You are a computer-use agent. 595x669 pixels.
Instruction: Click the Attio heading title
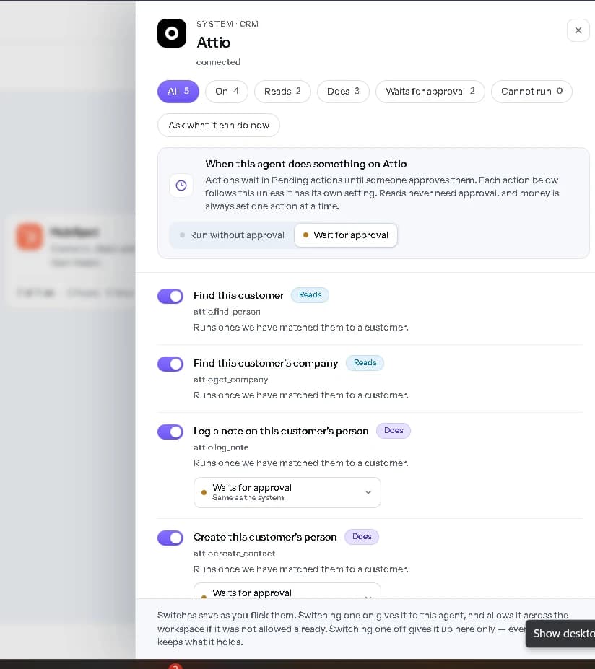[x=214, y=43]
